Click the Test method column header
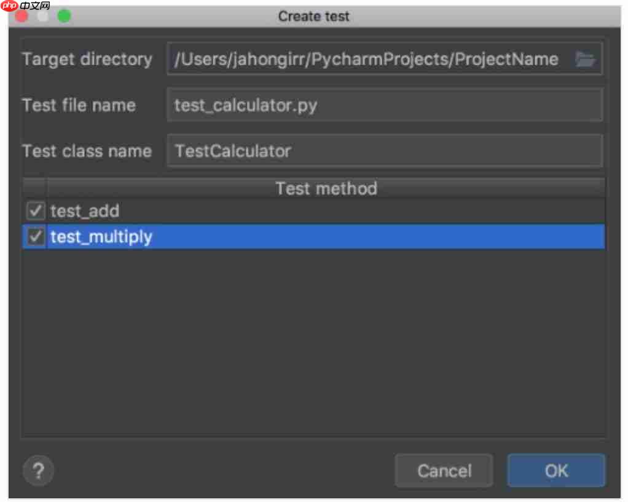Viewport: 628px width, 502px height. [x=326, y=189]
